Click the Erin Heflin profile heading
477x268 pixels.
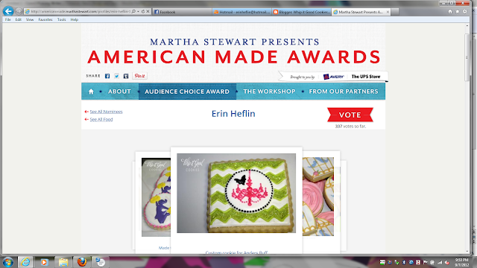[x=233, y=114]
